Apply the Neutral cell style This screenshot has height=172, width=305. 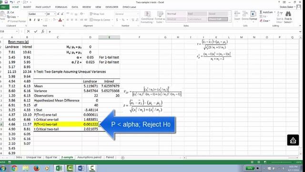(176, 19)
